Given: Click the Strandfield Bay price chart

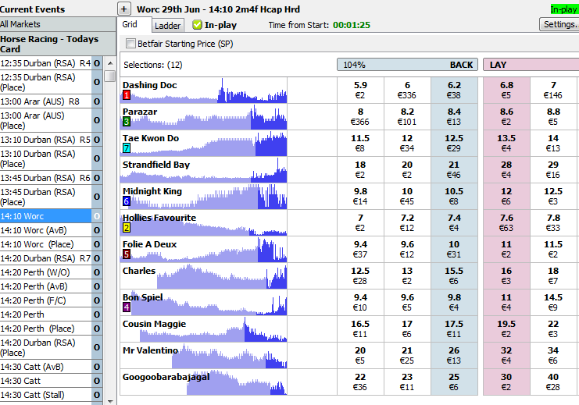Looking at the screenshot, I should pyautogui.click(x=203, y=169).
